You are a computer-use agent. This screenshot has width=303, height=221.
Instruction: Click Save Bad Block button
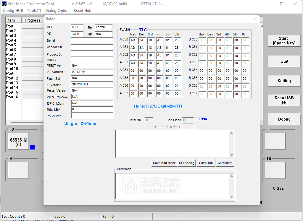point(164,162)
